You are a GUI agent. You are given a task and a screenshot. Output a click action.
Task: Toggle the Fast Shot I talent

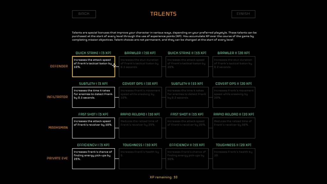(94, 128)
